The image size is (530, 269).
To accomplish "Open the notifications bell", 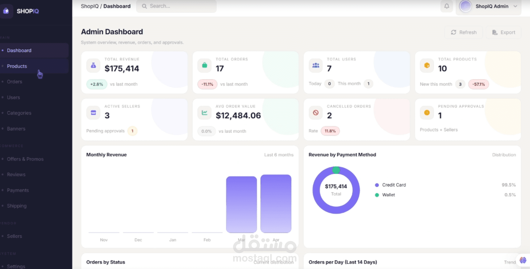I will (447, 6).
